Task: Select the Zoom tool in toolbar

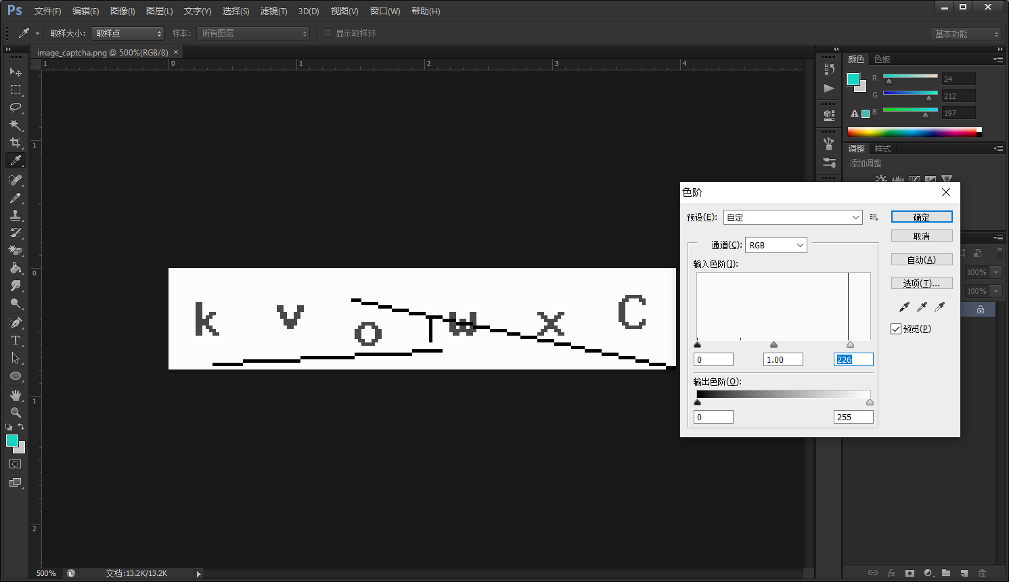Action: pos(16,412)
